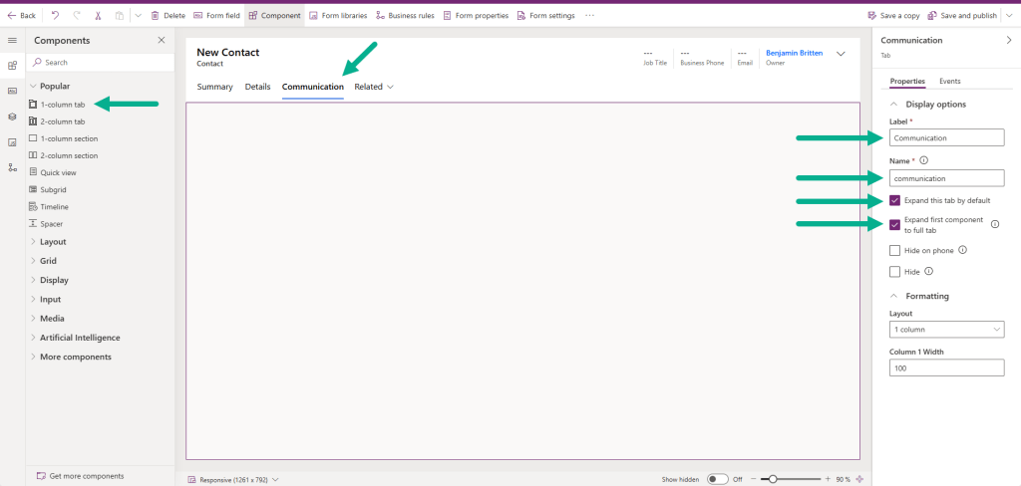The height and width of the screenshot is (486, 1021).
Task: Open the Layout column dropdown
Action: click(946, 330)
